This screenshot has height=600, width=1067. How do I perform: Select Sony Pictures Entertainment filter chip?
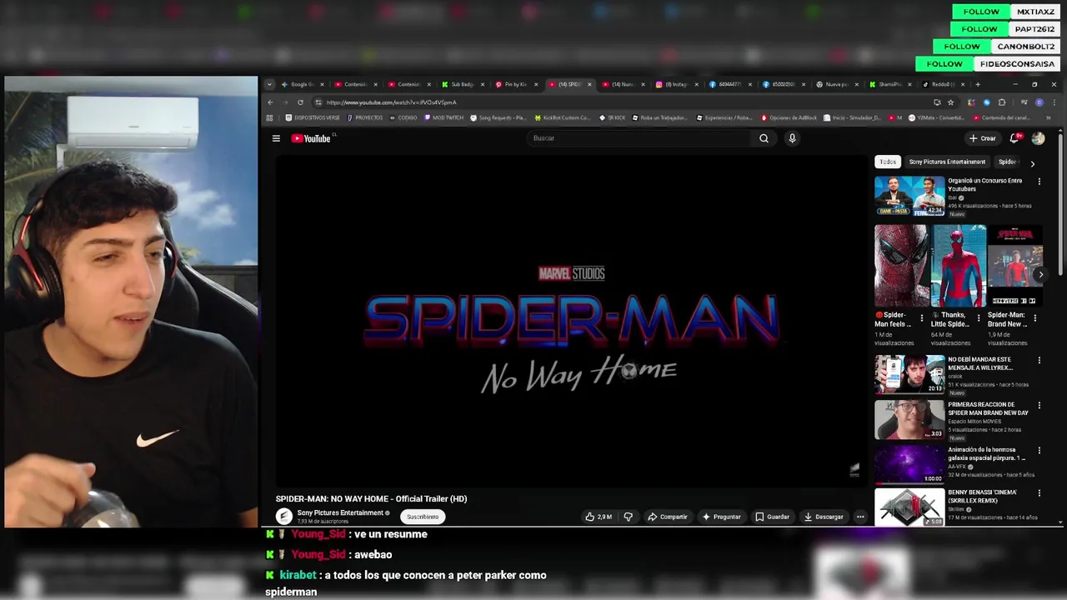pyautogui.click(x=947, y=162)
